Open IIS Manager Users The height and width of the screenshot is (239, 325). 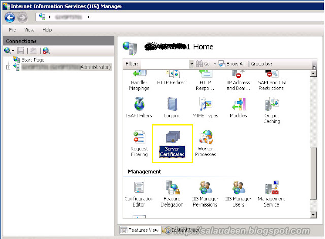pos(238,194)
